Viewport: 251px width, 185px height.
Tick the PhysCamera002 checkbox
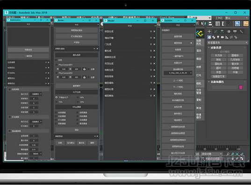point(57,73)
